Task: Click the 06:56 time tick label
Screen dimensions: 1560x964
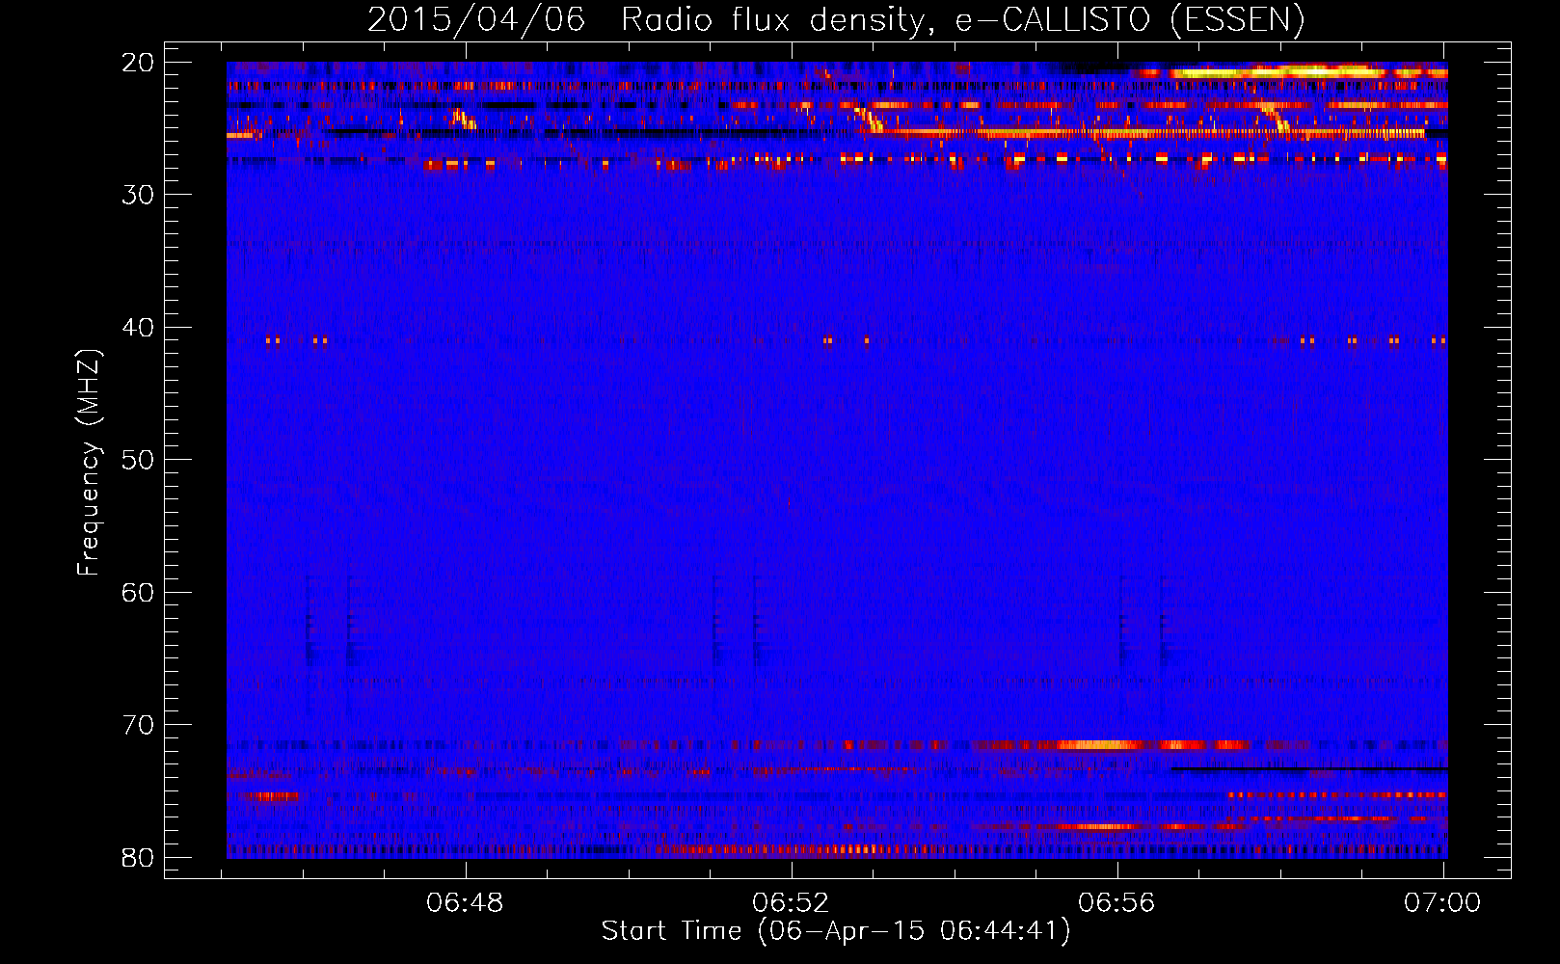Action: (1116, 902)
